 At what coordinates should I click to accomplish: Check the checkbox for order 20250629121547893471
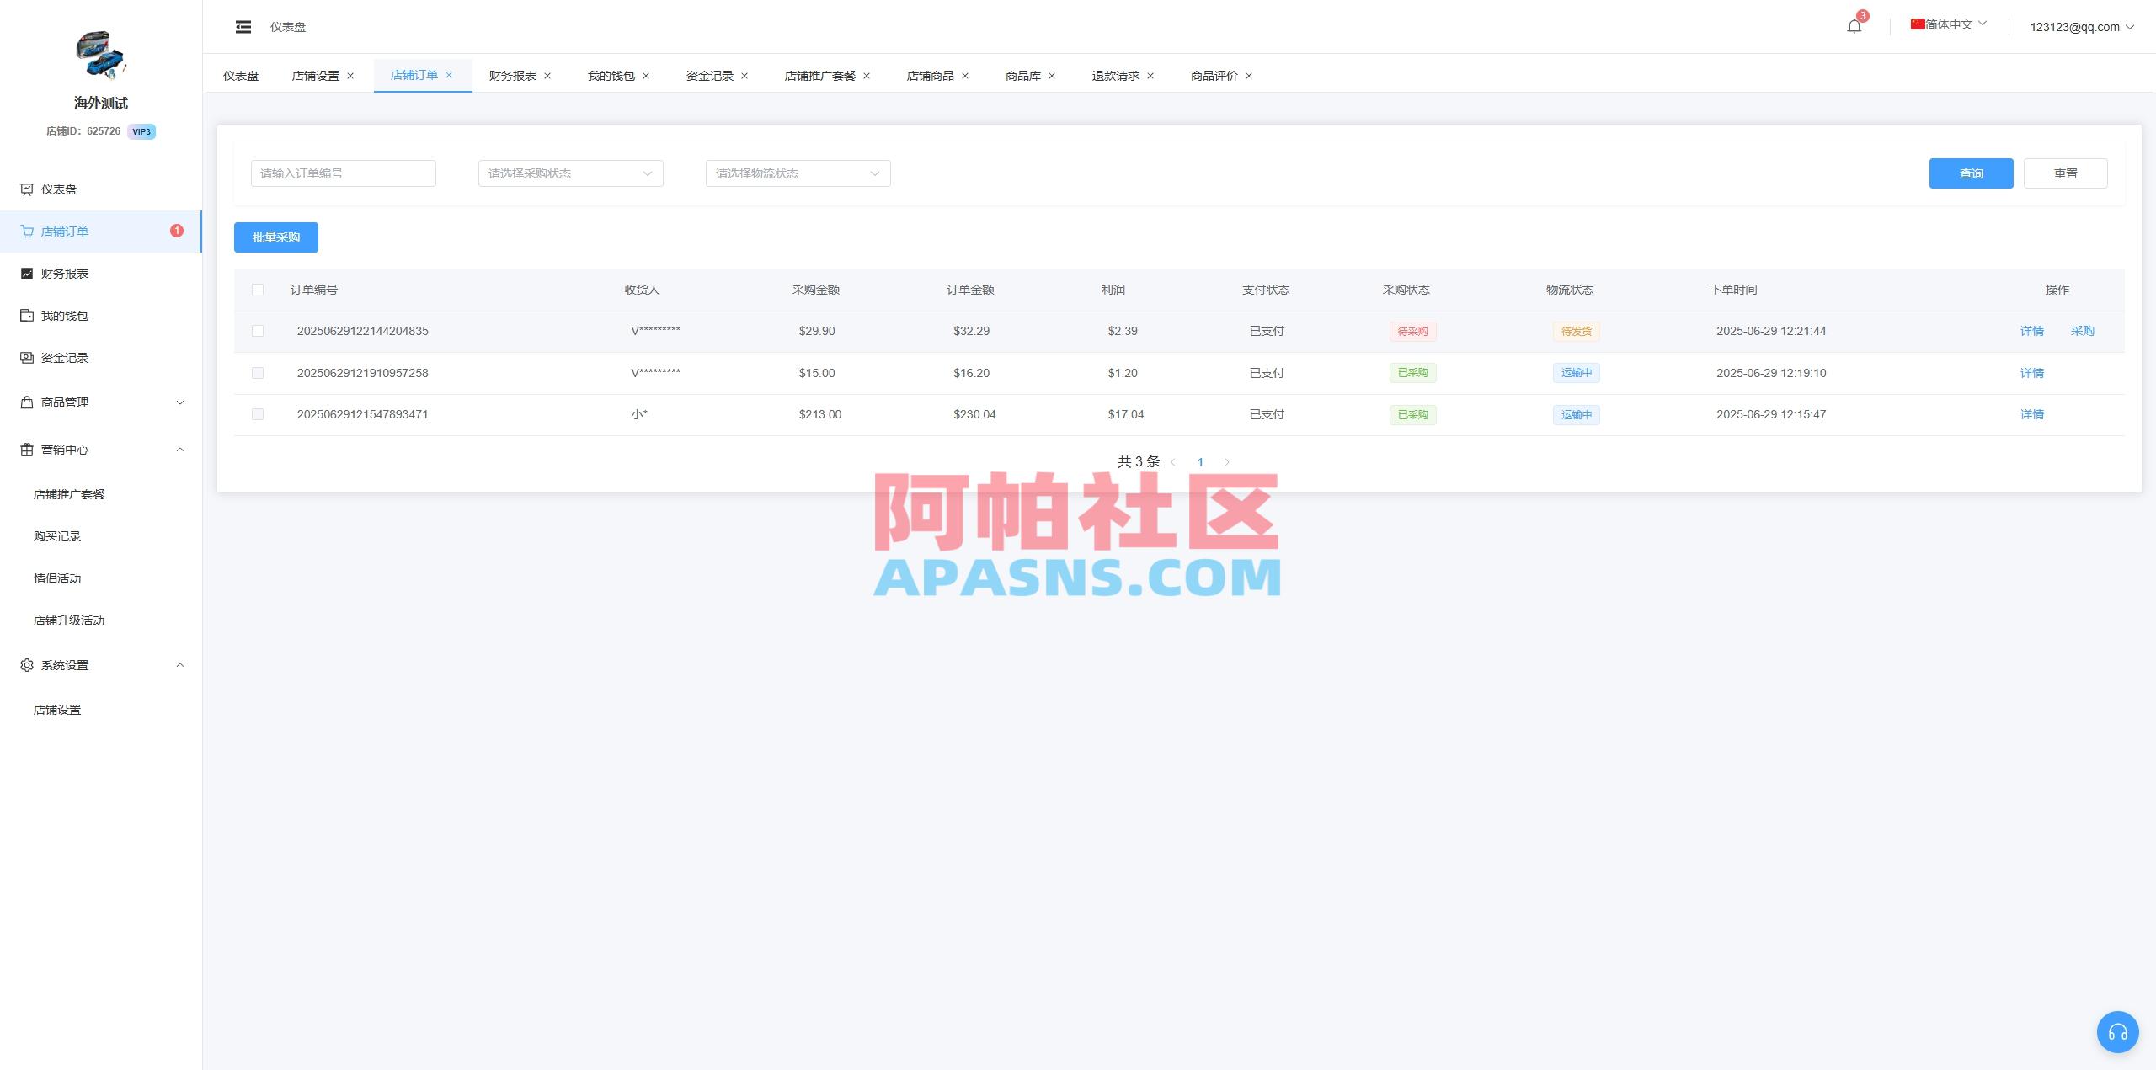click(258, 414)
